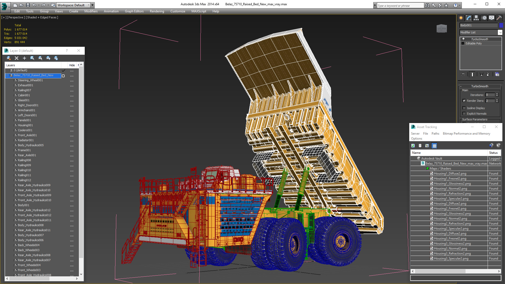Click the Save File floppy icon
The width and height of the screenshot is (505, 284).
28,5
